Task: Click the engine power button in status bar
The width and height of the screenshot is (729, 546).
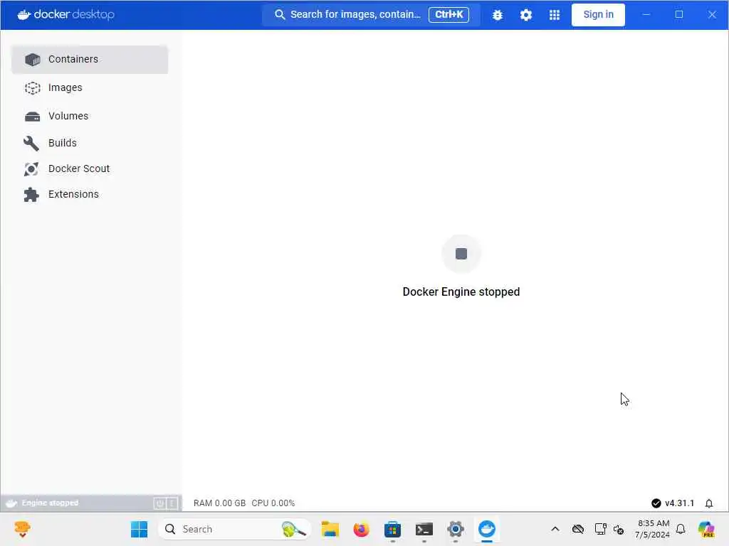Action: click(x=159, y=503)
